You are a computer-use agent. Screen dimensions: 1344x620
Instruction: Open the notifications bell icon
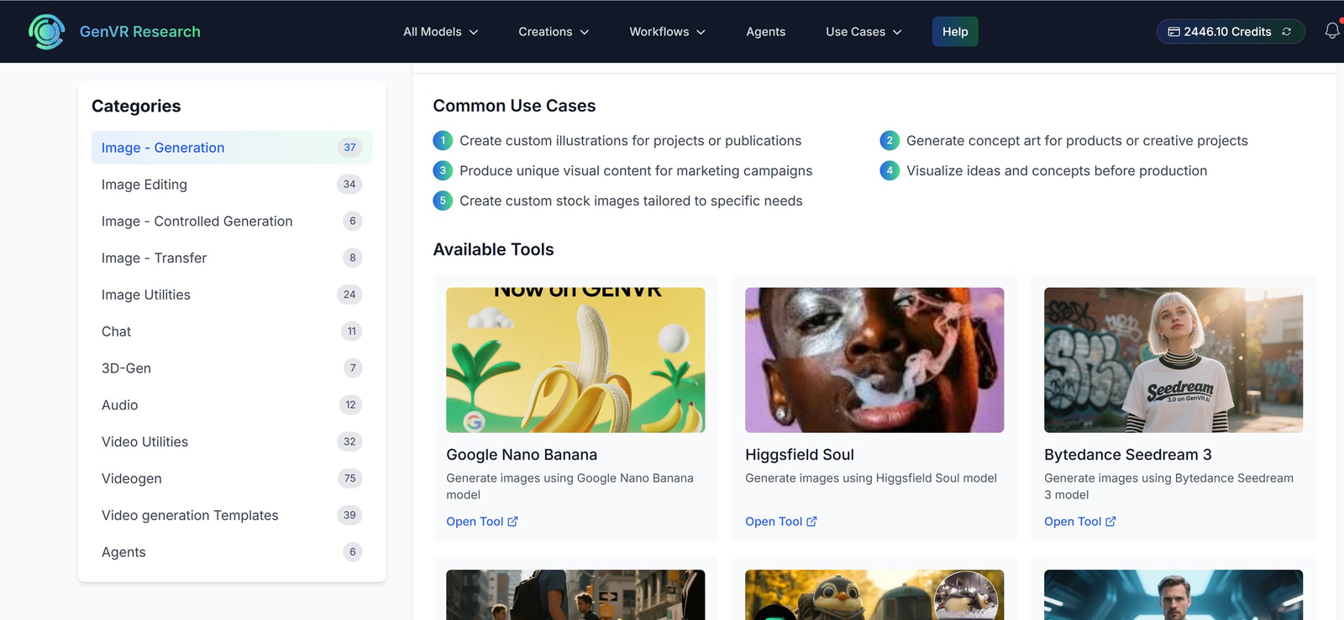pos(1331,31)
